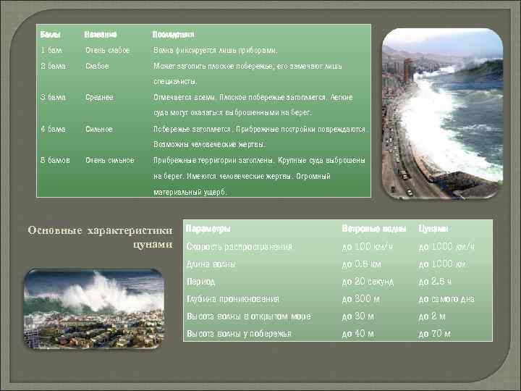Click the 'Слабое' name cell
Screen dimensions: 521x391
(x=97, y=66)
